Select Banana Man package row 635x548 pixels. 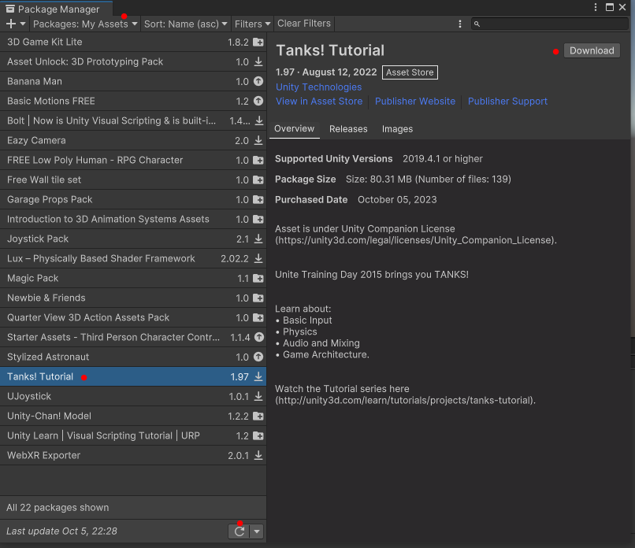tap(133, 81)
